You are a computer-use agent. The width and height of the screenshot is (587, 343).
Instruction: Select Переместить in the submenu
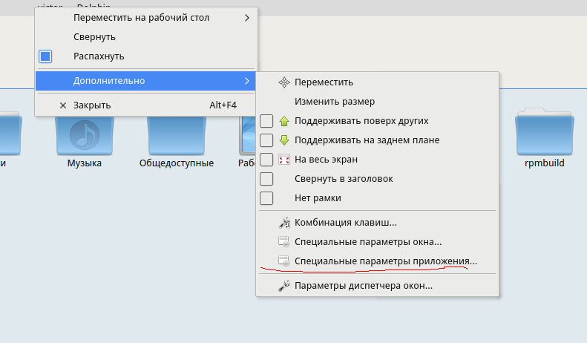(377, 82)
